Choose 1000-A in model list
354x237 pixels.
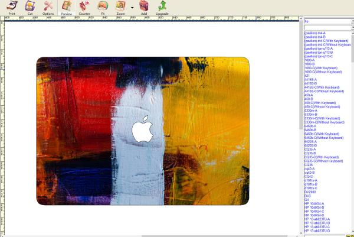[310, 60]
